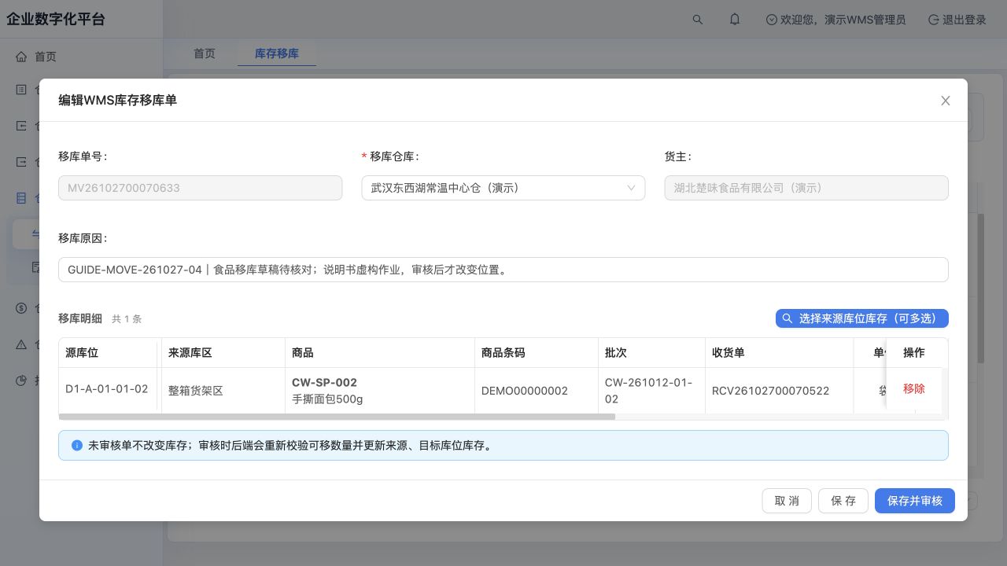Open the 移库仓库 warehouse dropdown

(503, 188)
